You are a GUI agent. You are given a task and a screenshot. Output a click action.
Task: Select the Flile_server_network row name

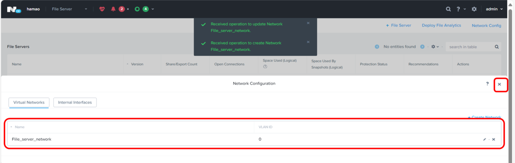coord(31,139)
